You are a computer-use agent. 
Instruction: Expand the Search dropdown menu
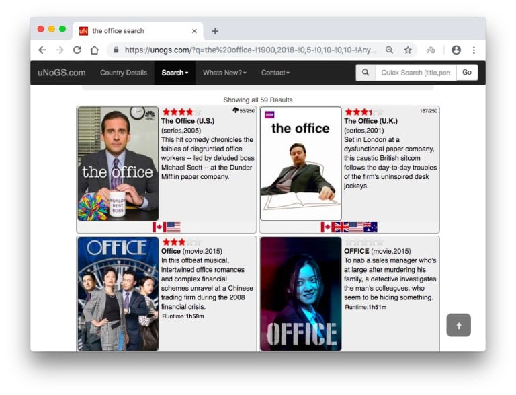175,73
